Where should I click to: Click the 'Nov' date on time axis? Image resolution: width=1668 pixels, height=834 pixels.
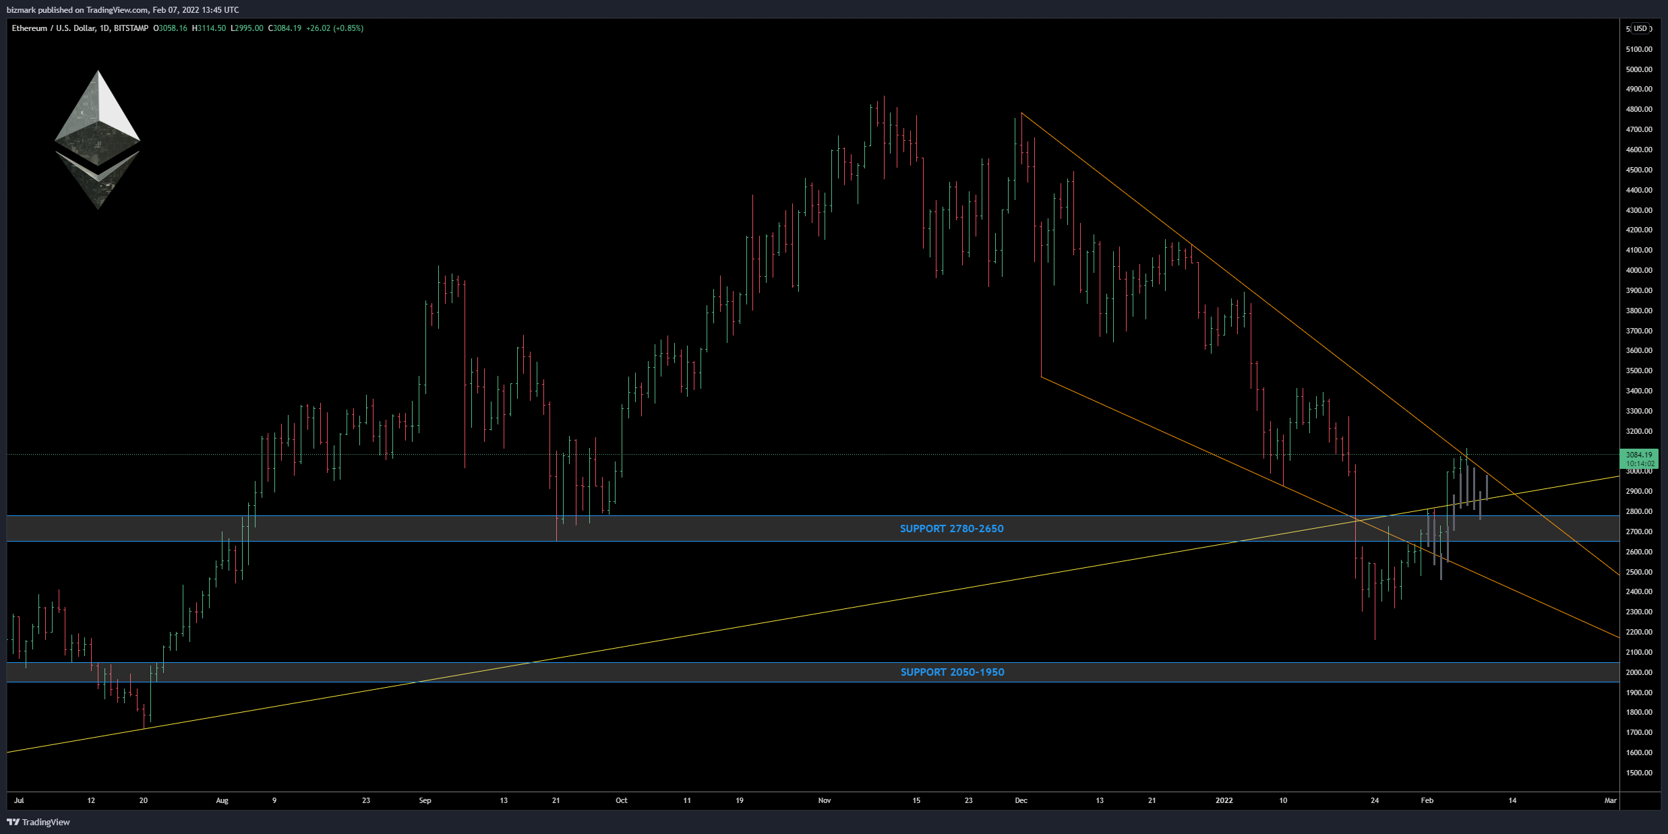click(x=825, y=800)
